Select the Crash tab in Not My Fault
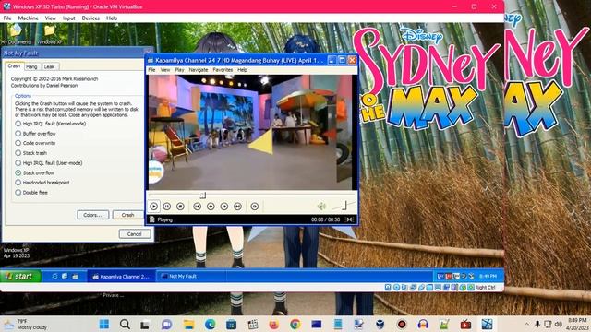This screenshot has height=332, width=591. pos(14,65)
